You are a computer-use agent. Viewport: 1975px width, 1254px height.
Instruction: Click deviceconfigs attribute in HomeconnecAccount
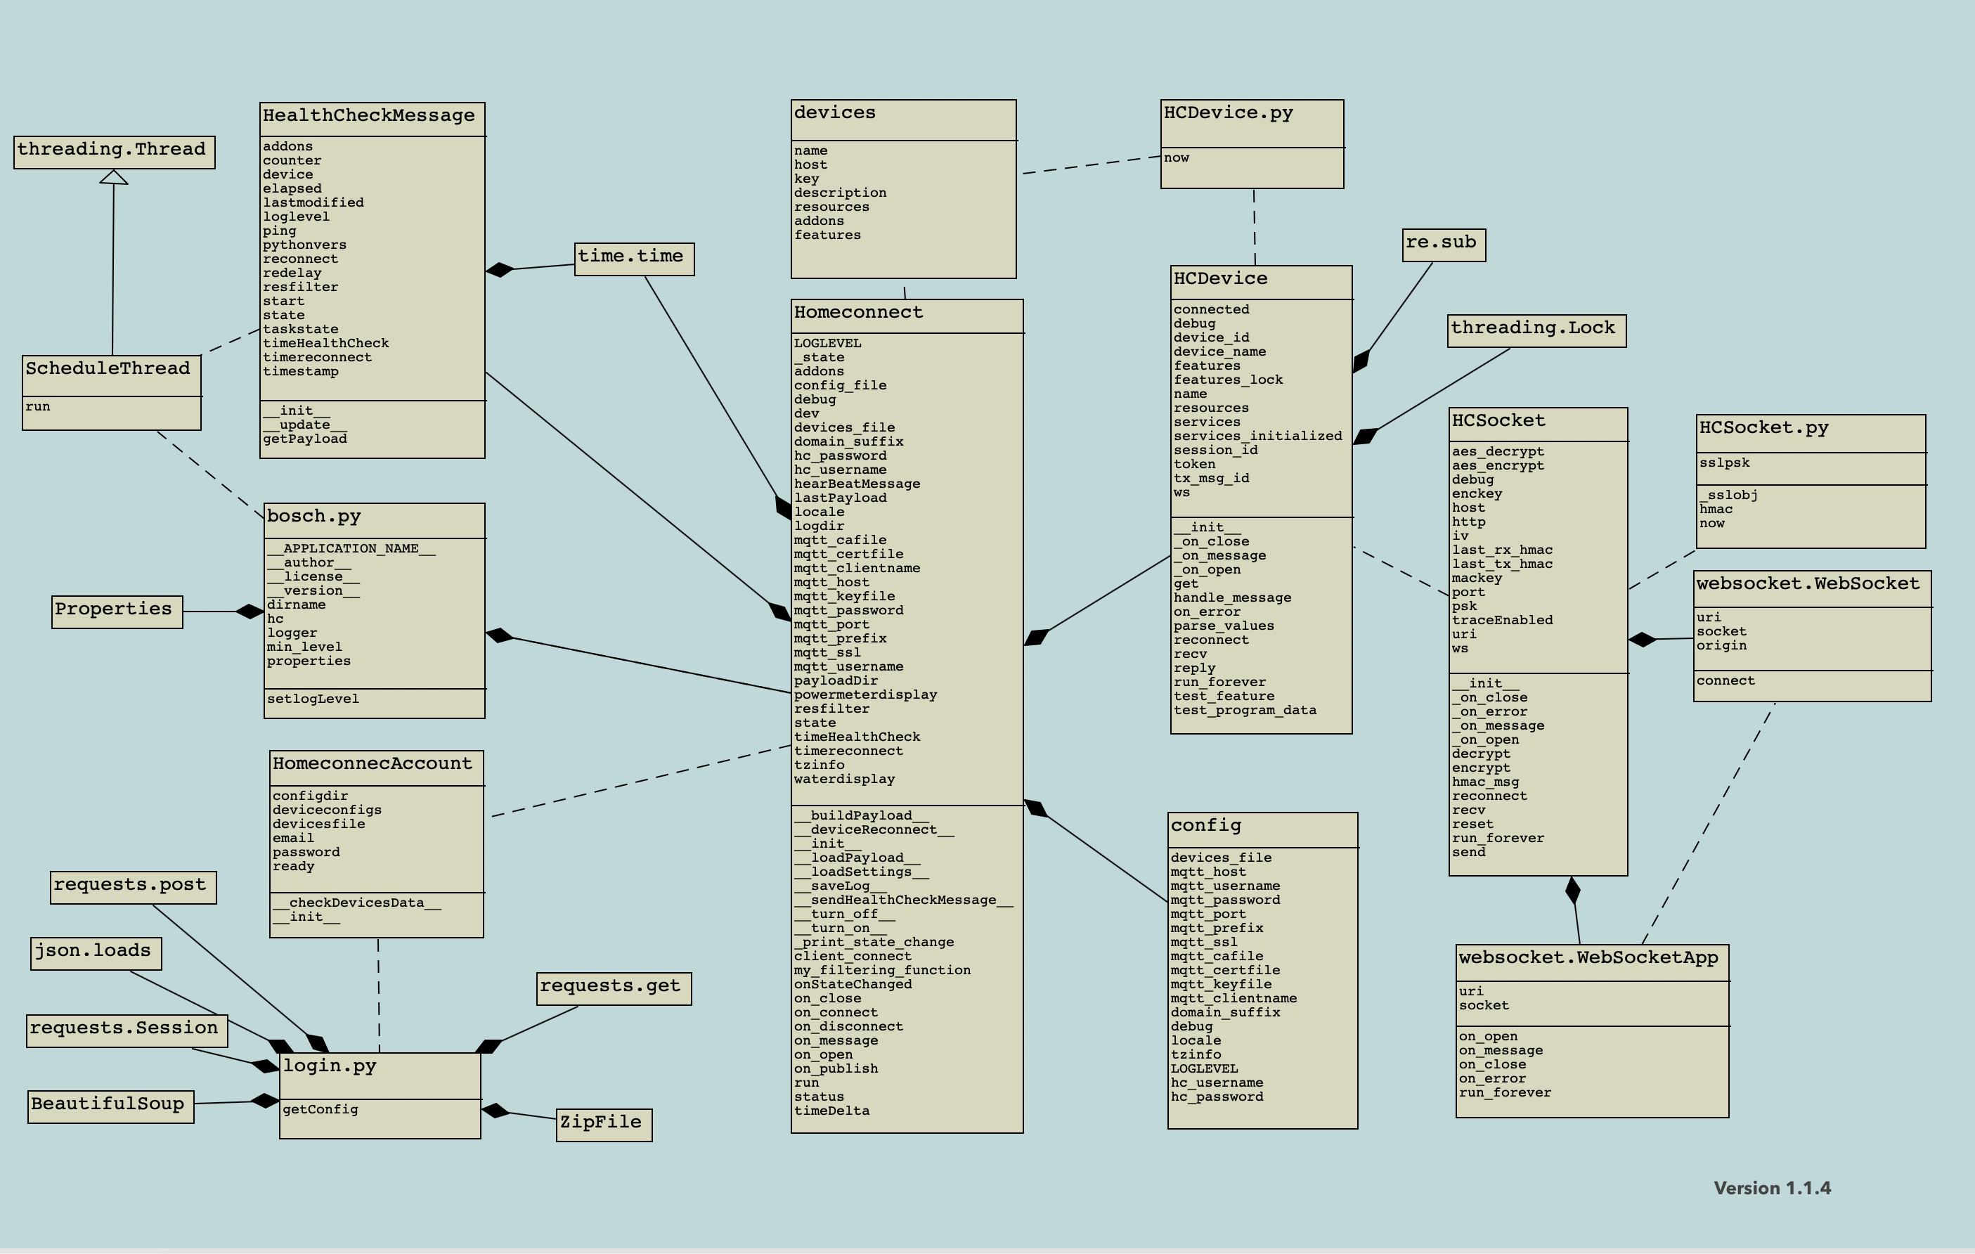[x=328, y=810]
